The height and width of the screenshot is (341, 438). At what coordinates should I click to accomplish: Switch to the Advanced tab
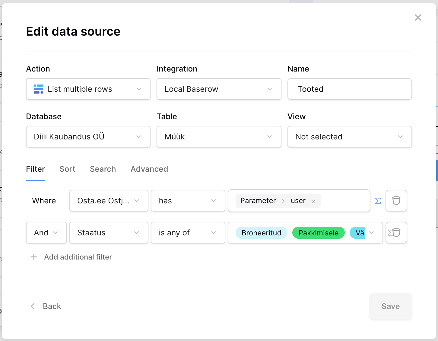coord(149,169)
